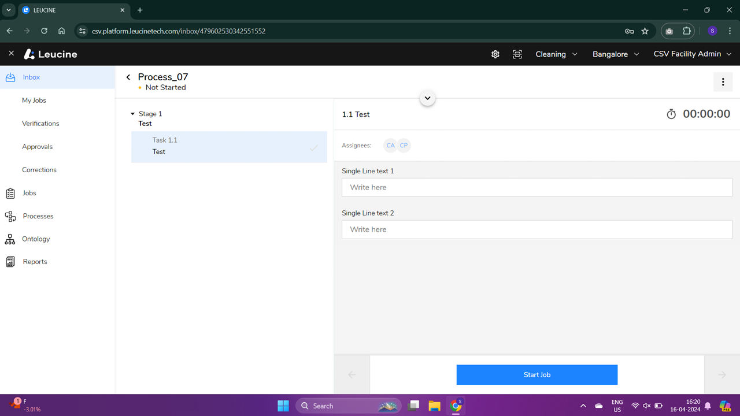Go to next task with right arrow
This screenshot has width=740, height=416.
coord(722,375)
